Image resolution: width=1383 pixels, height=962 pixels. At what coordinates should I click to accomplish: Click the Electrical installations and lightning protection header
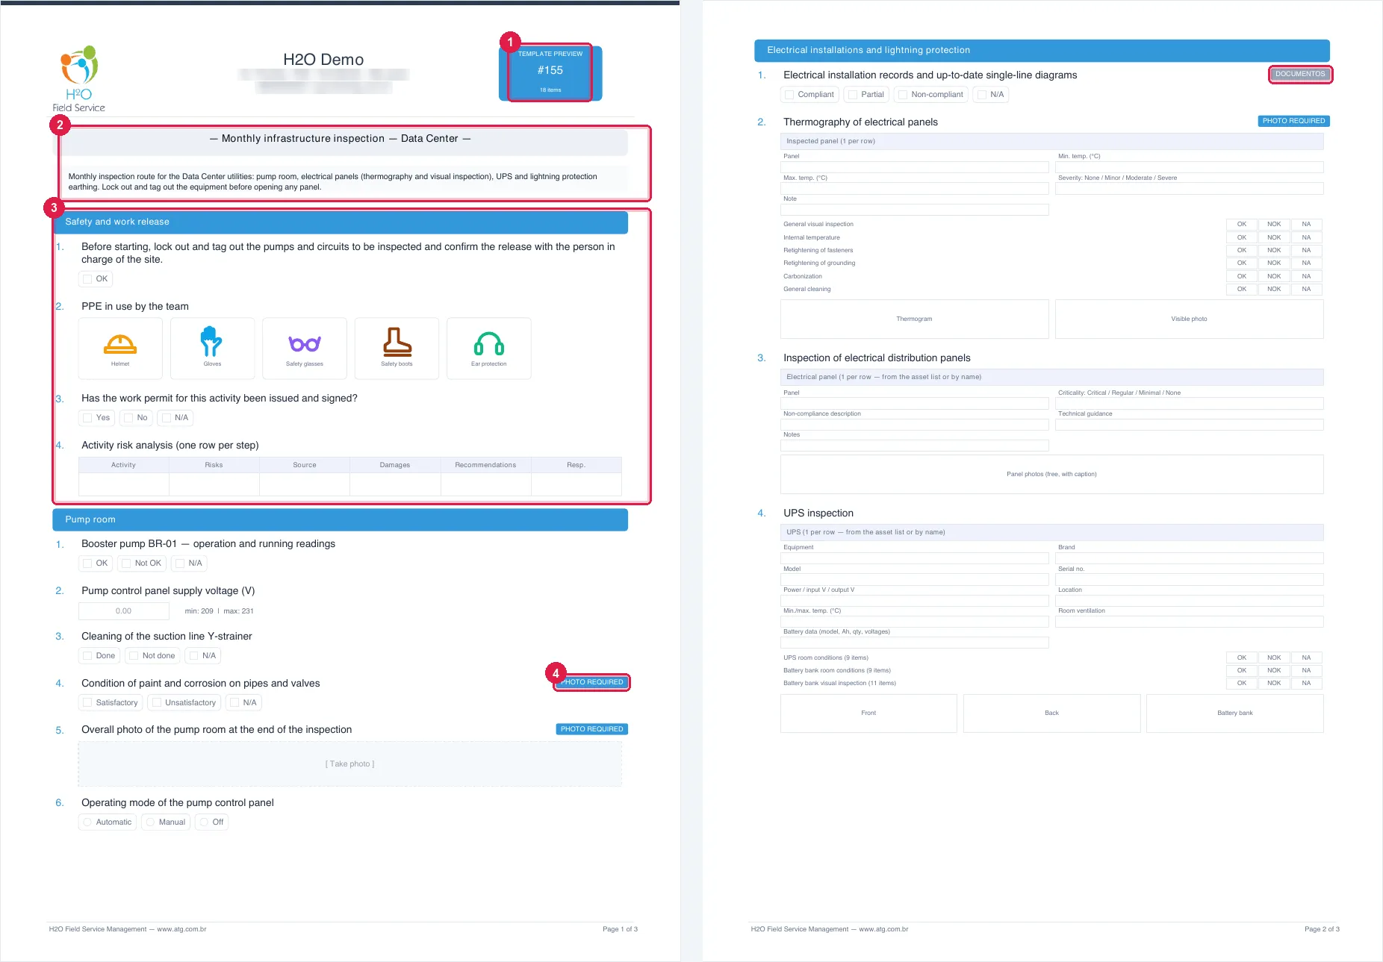(1042, 50)
